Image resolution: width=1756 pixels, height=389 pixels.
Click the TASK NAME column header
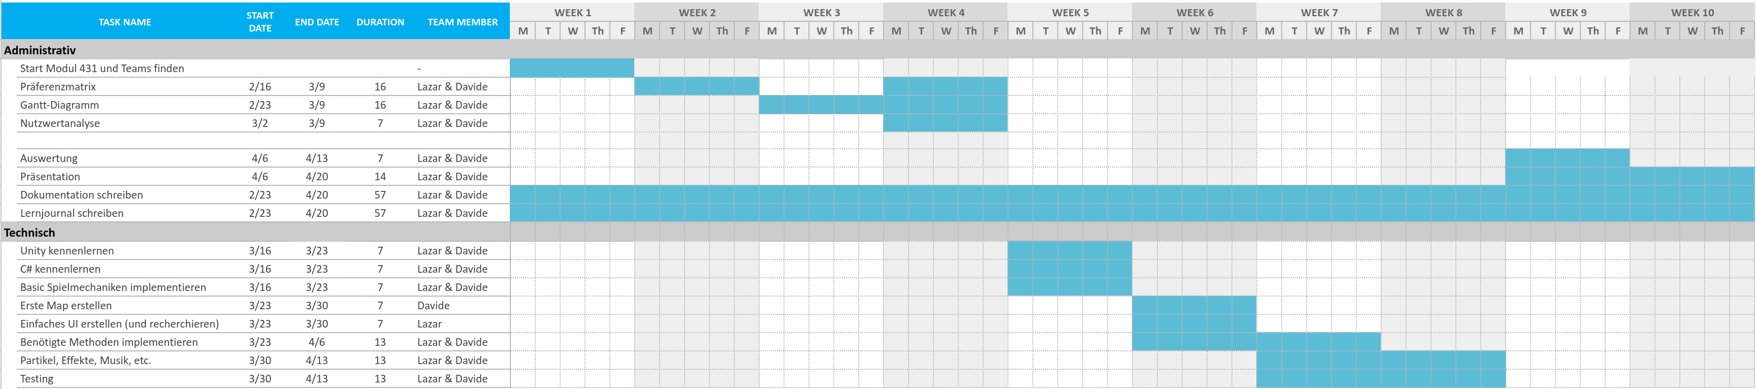(125, 22)
